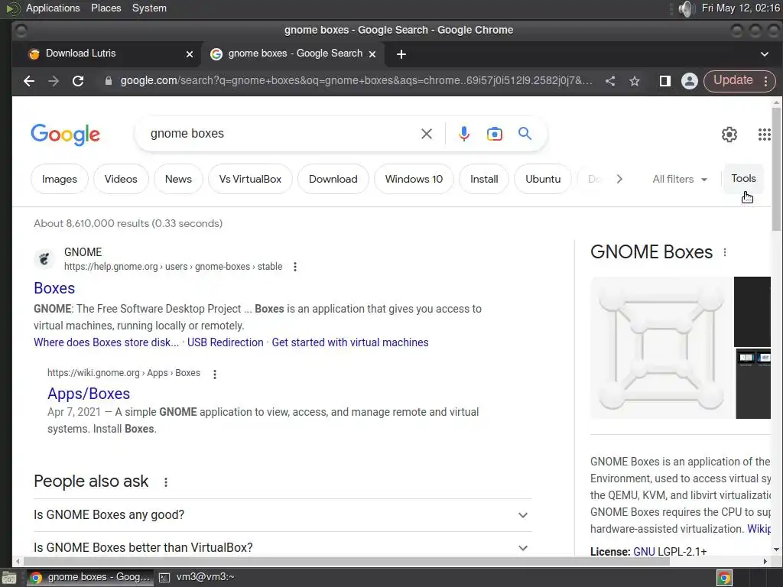This screenshot has height=587, width=783.
Task: Click the GNOME favicon in first result
Action: coord(44,259)
